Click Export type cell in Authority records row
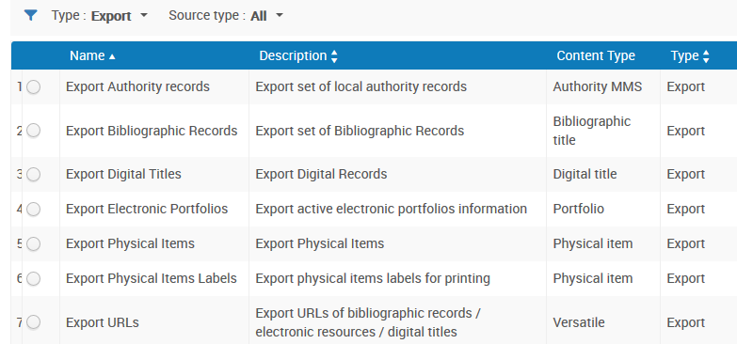 [686, 86]
